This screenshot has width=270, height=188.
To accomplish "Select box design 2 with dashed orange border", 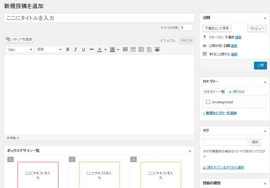I will (99, 175).
